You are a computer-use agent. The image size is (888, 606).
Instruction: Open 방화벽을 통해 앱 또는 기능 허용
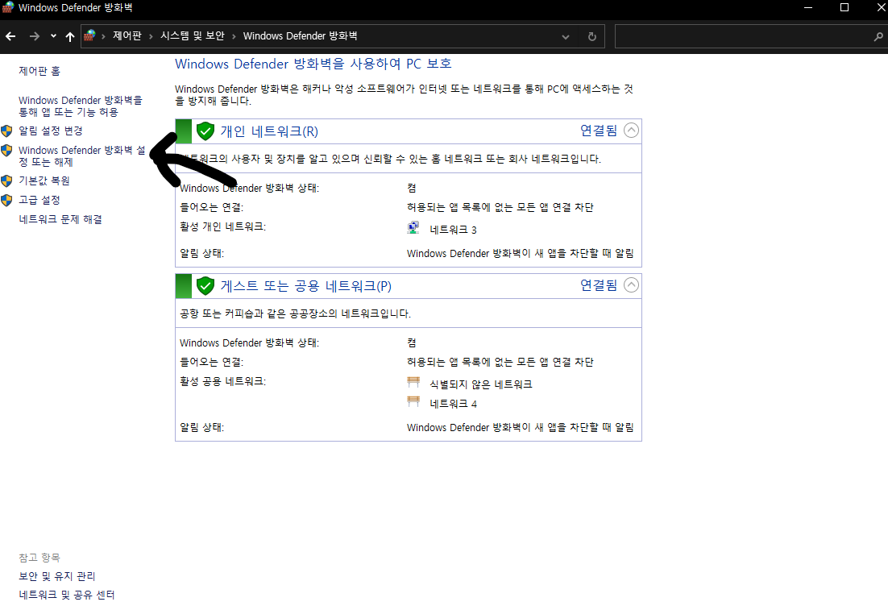coord(81,106)
